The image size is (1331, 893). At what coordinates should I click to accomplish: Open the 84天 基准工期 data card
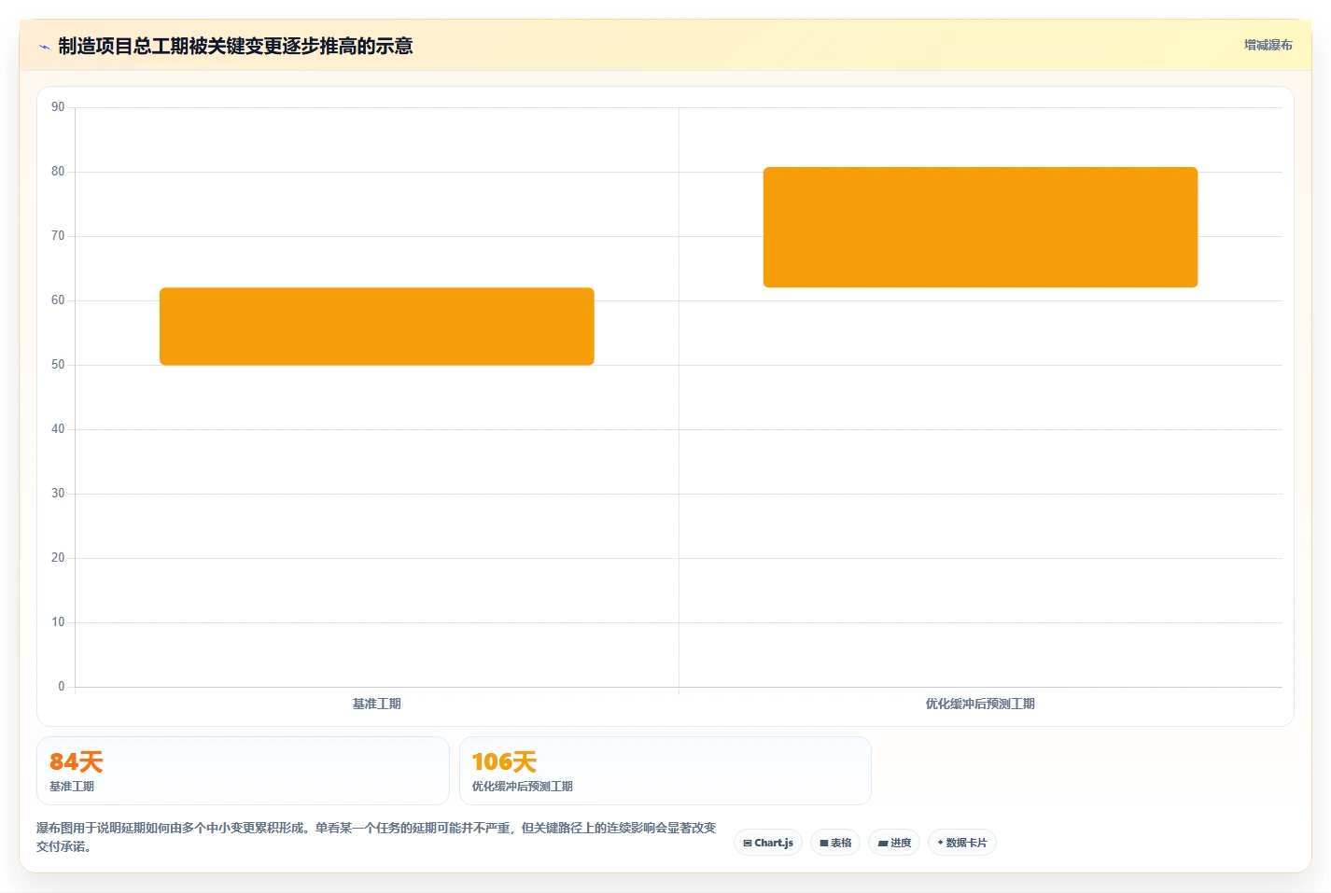(243, 771)
